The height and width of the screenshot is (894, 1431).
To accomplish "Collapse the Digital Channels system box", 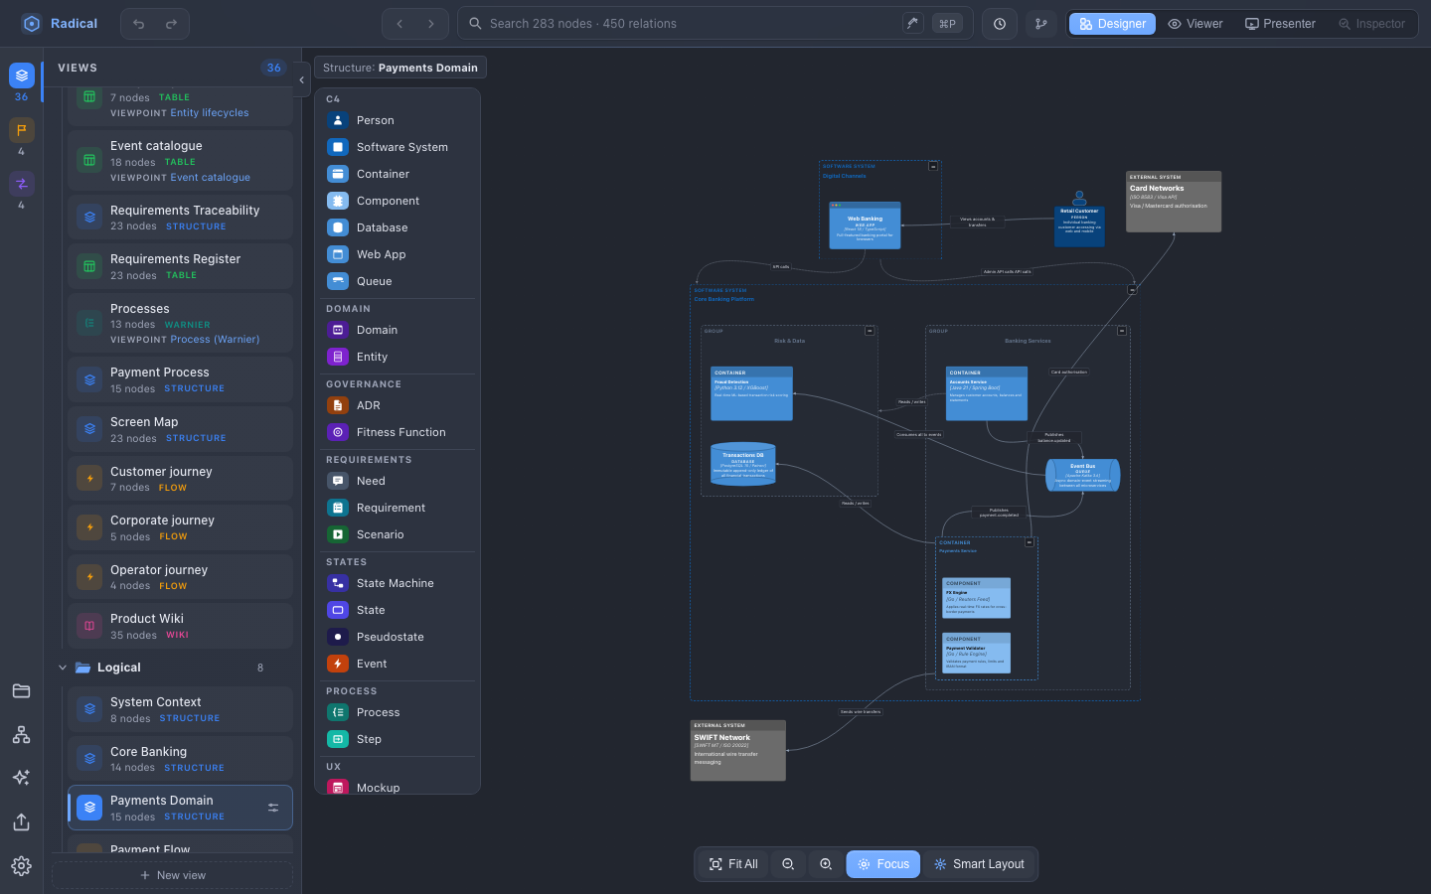I will (933, 167).
